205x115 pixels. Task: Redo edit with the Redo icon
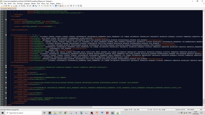tap(30, 6)
